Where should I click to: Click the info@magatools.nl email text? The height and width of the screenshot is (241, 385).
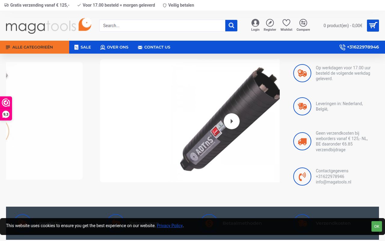(x=334, y=182)
